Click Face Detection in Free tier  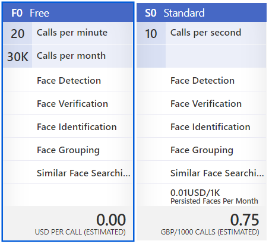(x=69, y=81)
